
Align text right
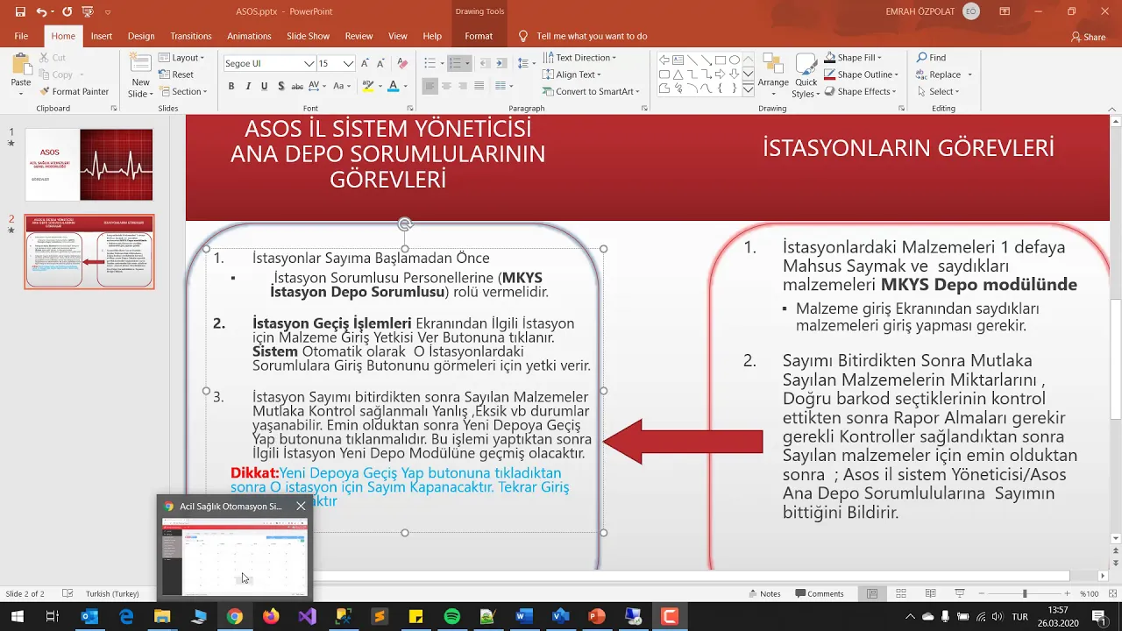[x=463, y=86]
